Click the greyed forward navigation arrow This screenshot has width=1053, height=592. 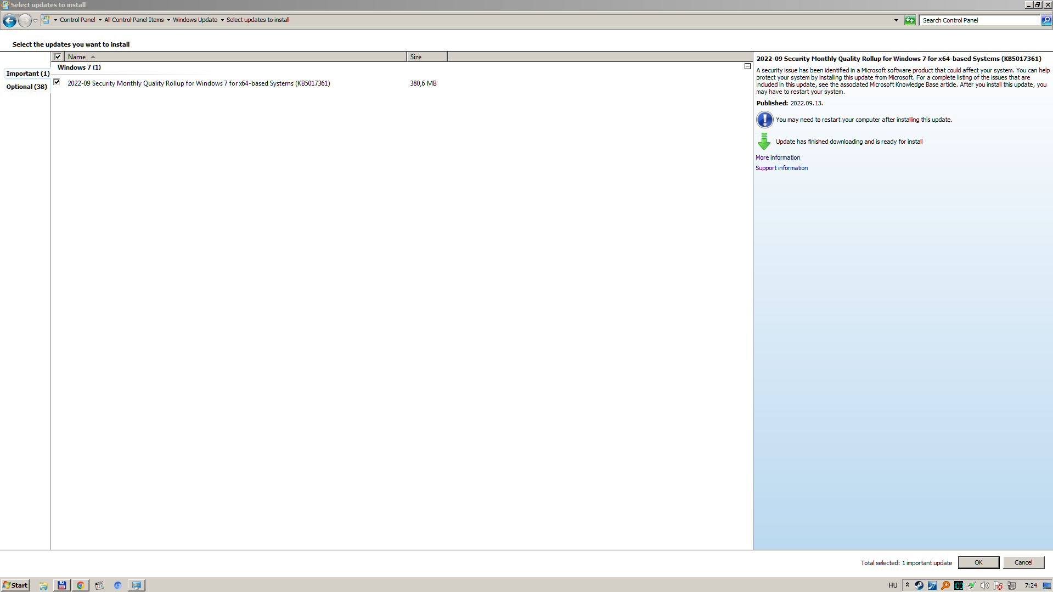click(25, 20)
